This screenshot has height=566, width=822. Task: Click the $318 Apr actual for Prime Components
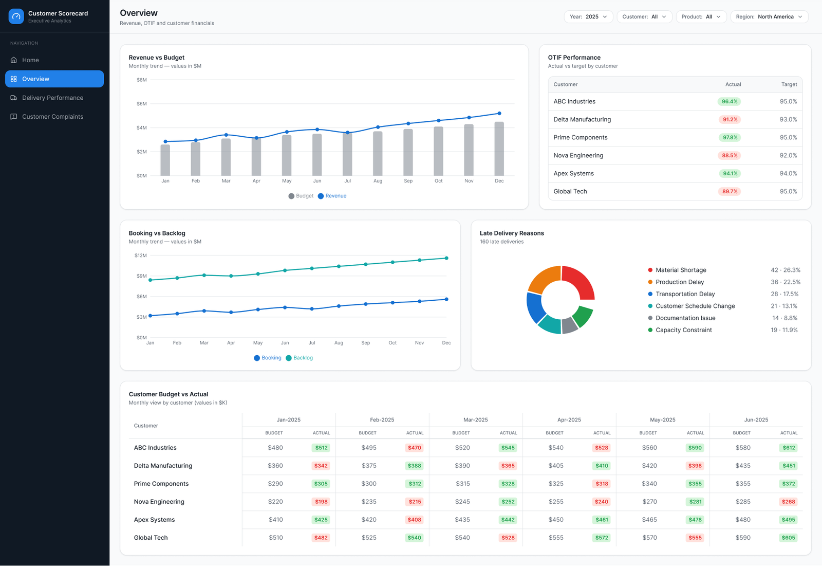pyautogui.click(x=602, y=484)
